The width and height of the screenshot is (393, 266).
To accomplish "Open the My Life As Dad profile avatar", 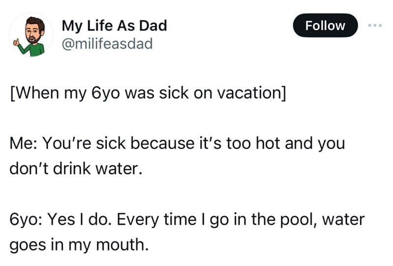I will coord(31,35).
